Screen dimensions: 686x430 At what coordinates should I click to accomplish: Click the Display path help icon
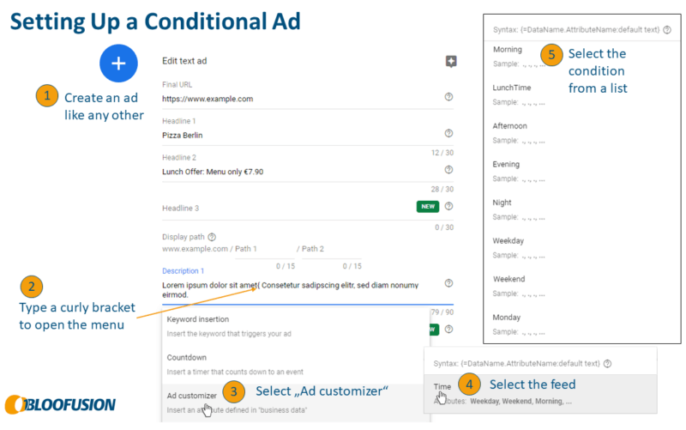tap(212, 236)
